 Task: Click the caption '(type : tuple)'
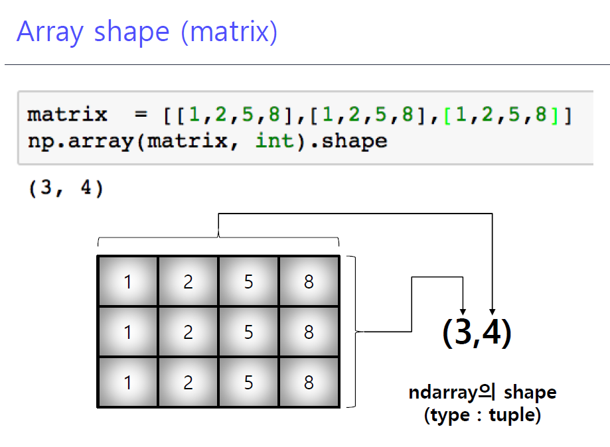(x=483, y=415)
